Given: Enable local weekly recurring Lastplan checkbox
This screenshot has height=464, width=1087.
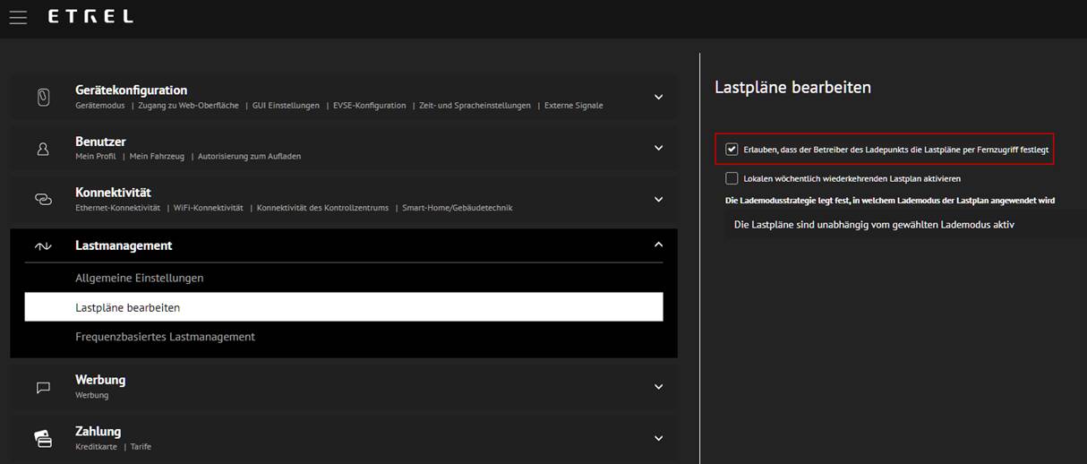Looking at the screenshot, I should pyautogui.click(x=732, y=178).
